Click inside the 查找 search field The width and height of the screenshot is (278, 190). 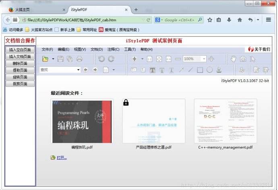click(58, 70)
